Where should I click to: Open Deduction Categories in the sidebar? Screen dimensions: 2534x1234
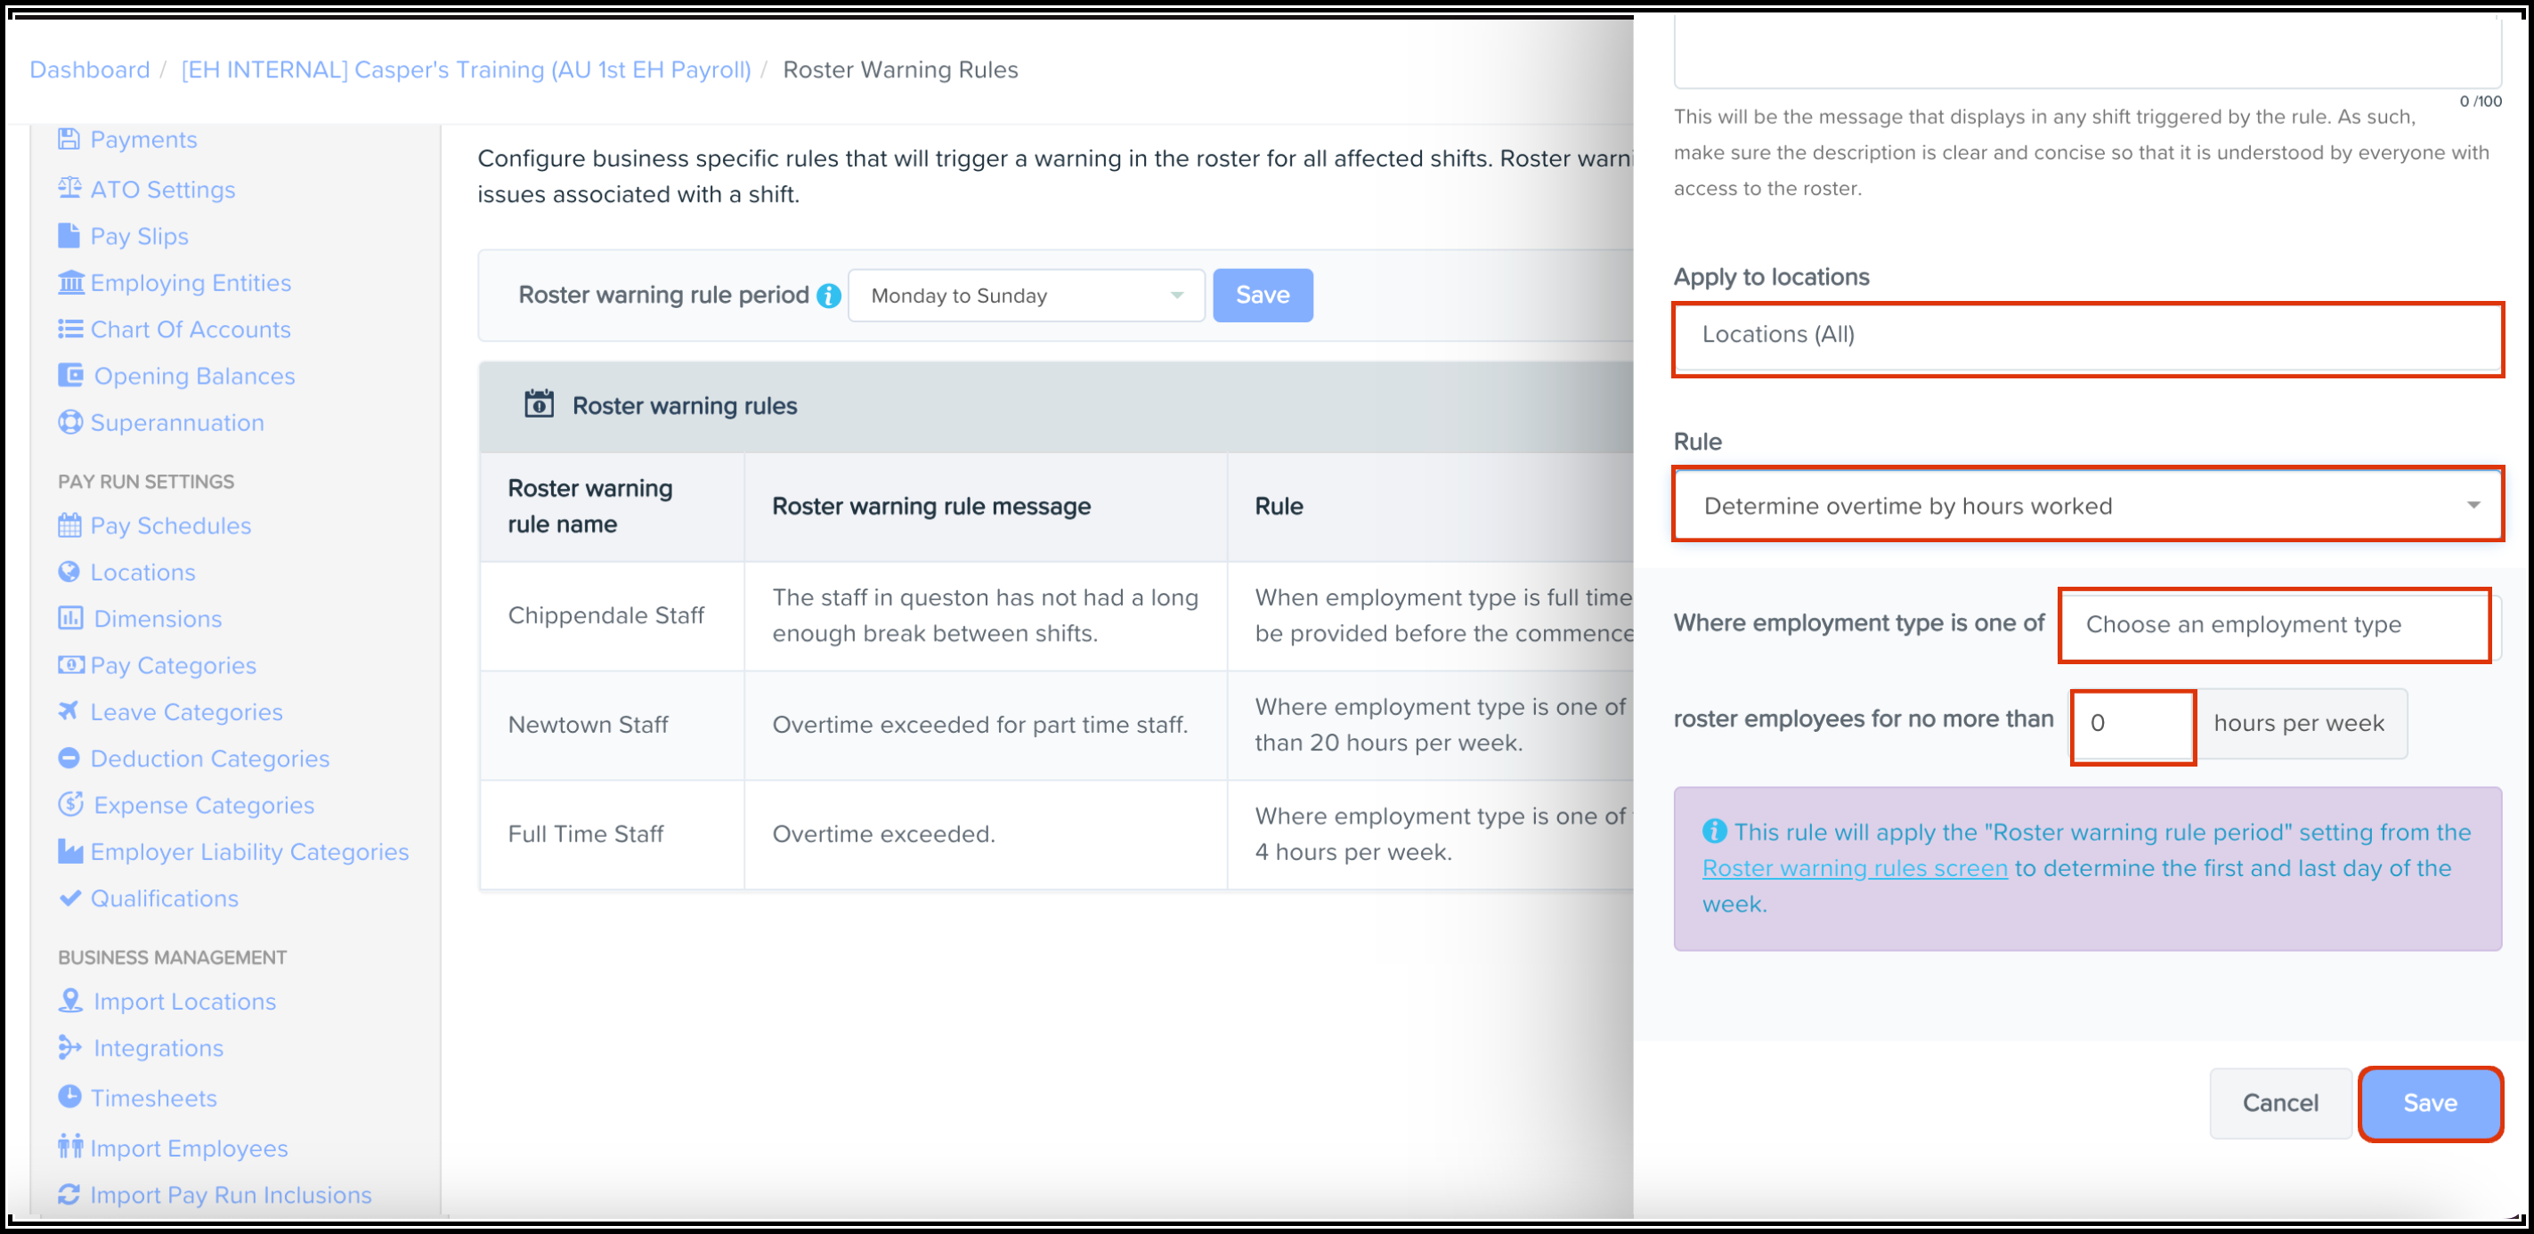tap(209, 758)
